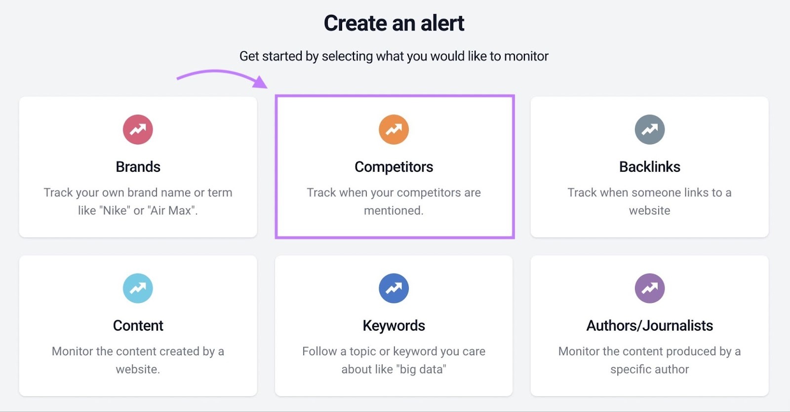Click the gray Backlinks trend icon
The height and width of the screenshot is (412, 790).
649,129
